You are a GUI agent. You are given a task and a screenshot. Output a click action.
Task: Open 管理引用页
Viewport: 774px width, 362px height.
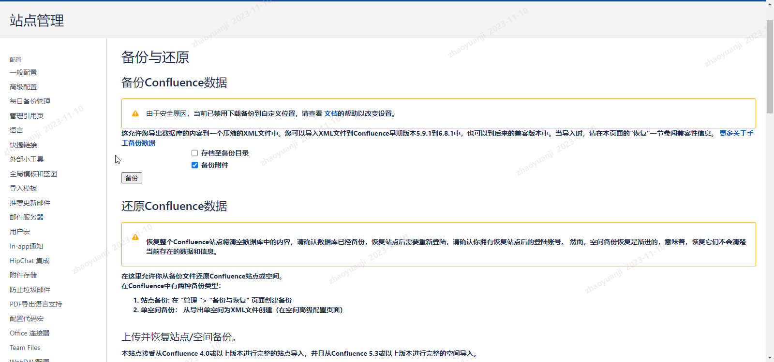[x=27, y=116]
